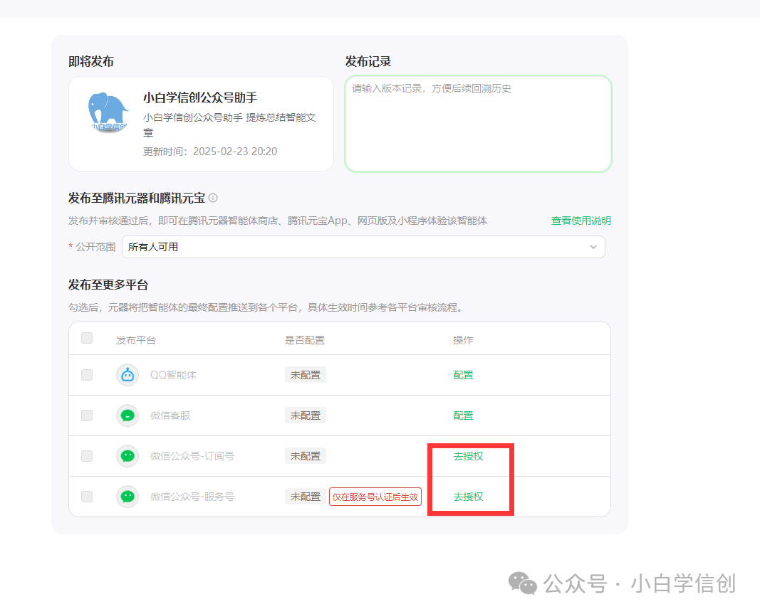Click the QQ智能体 robot icon

(x=127, y=375)
